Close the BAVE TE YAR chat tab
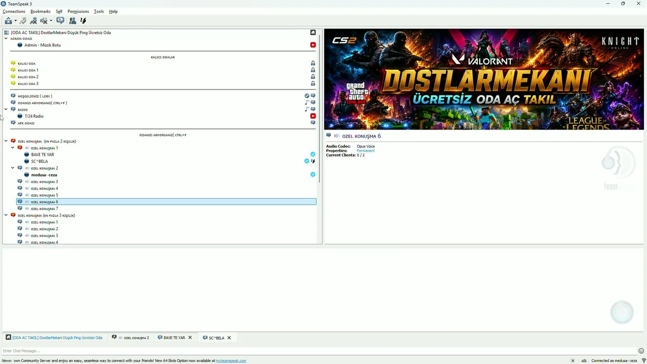 (190, 338)
